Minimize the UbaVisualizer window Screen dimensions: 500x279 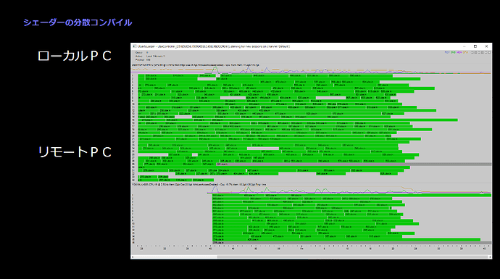click(464, 46)
